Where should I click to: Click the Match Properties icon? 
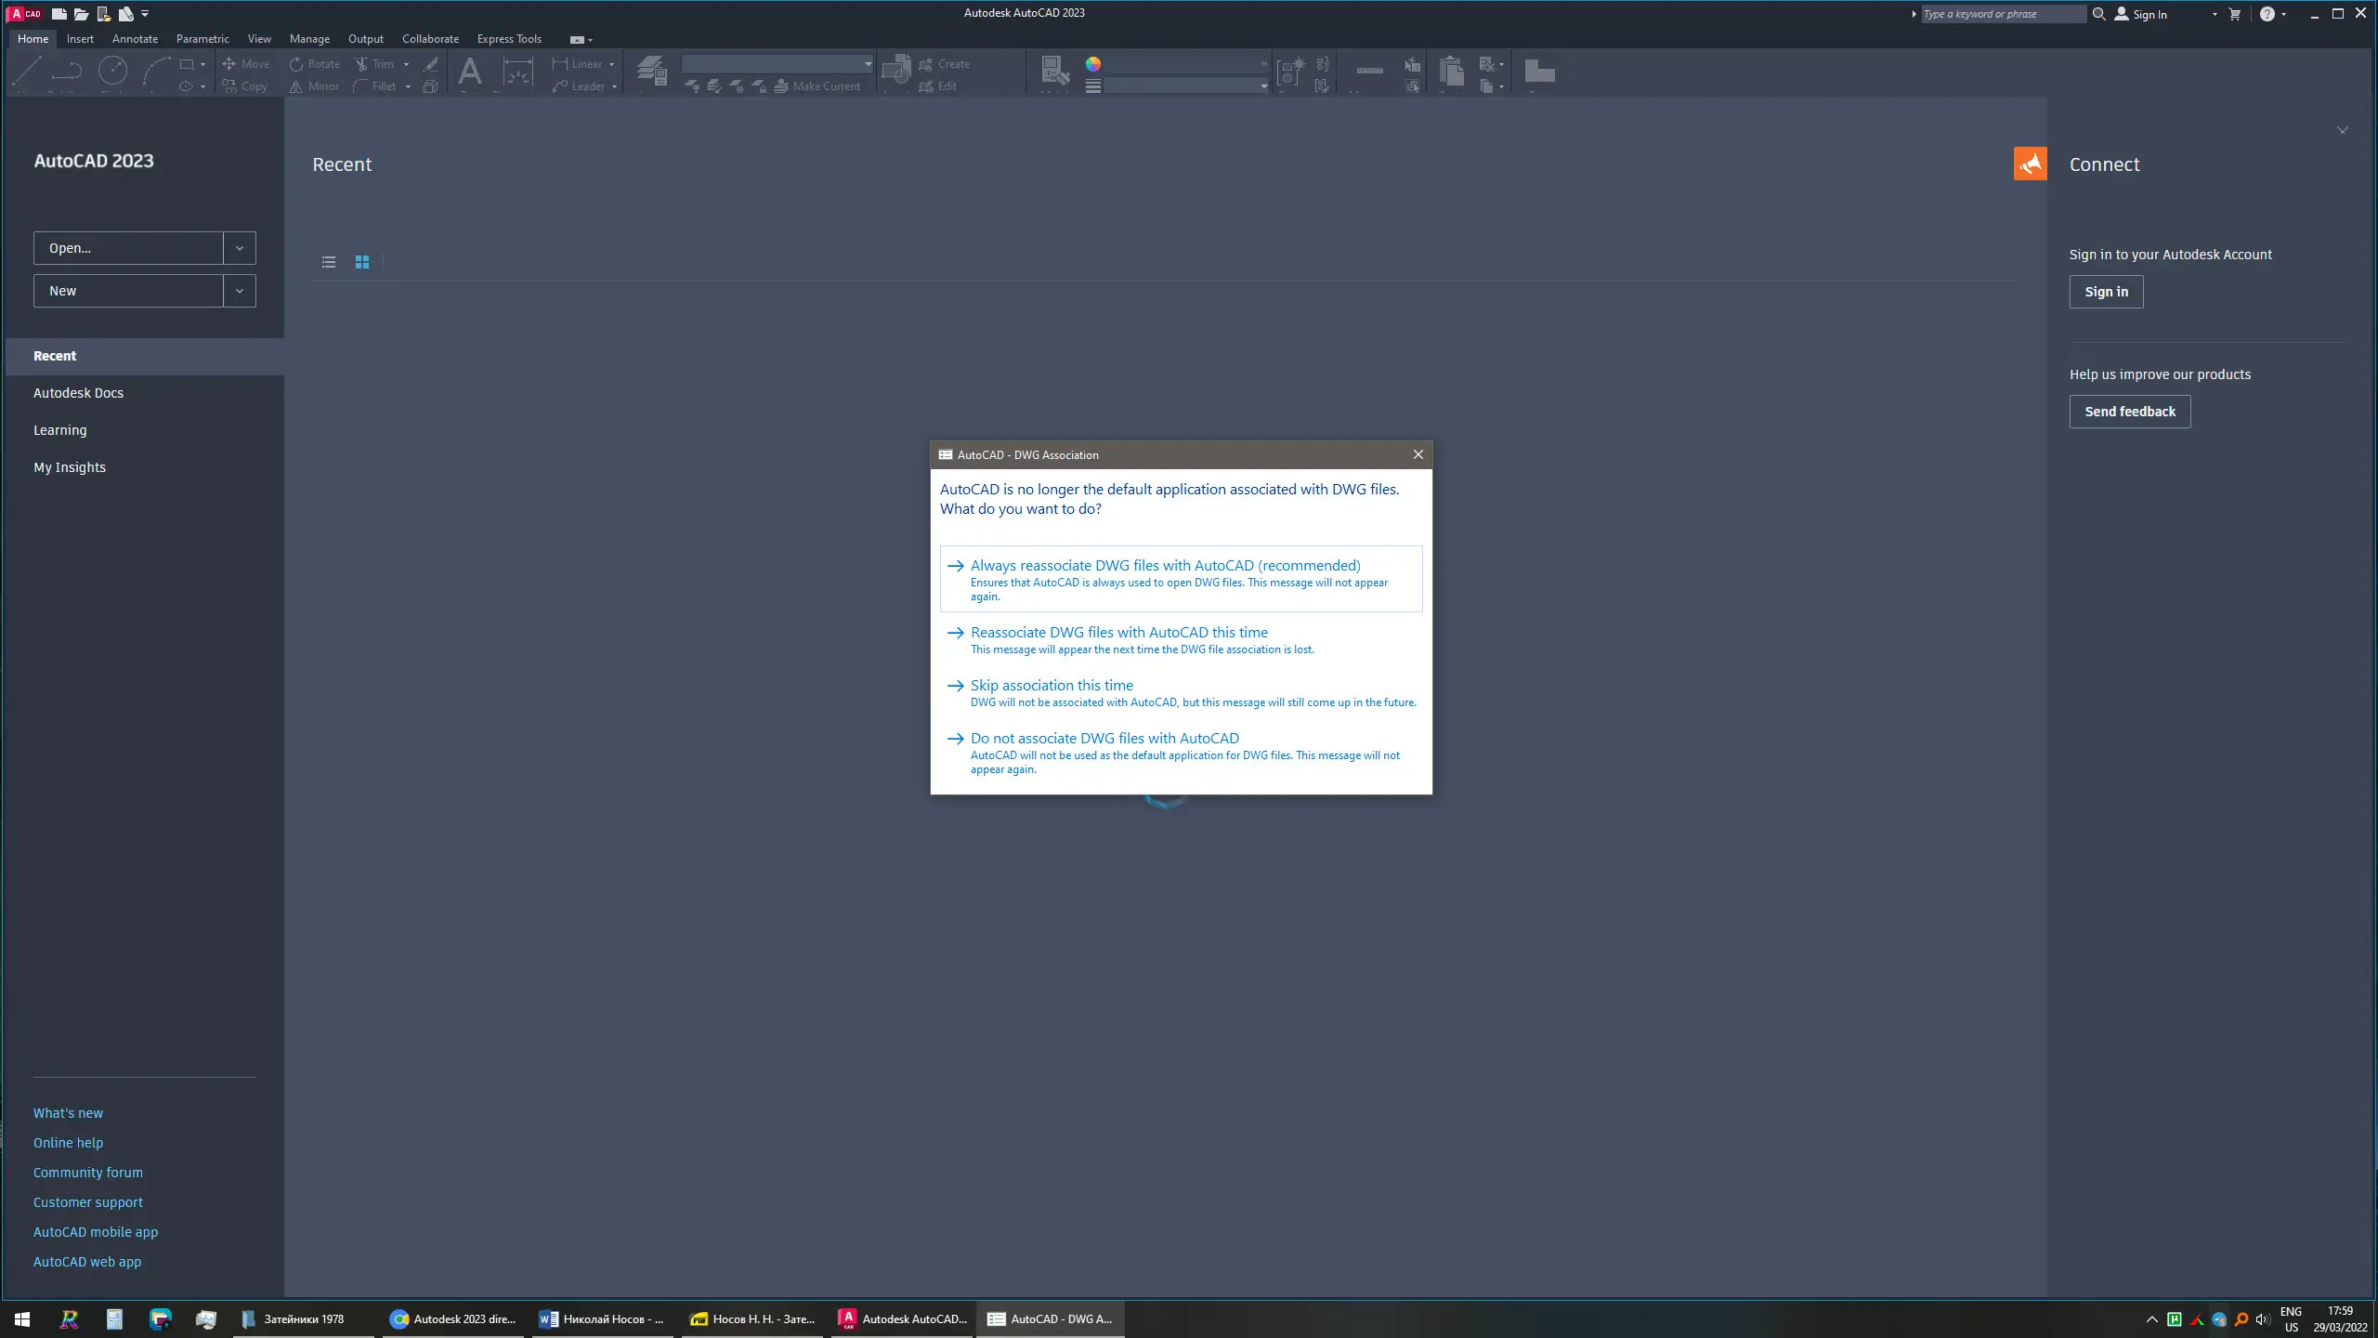(x=1054, y=71)
